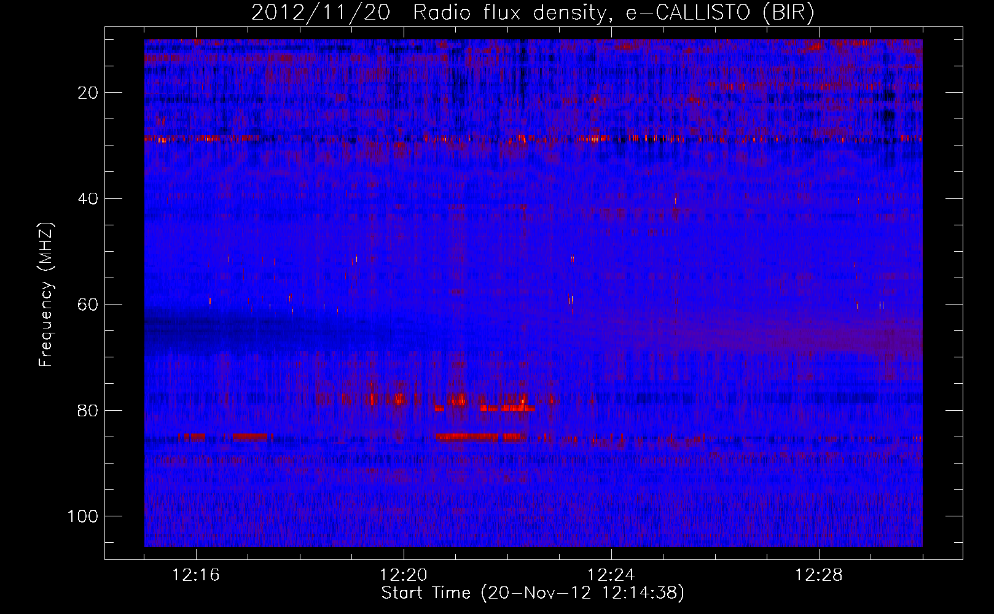Click the 'Start Time (20-Nov-12 12:14:38)' label
This screenshot has width=994, height=614.
pyautogui.click(x=533, y=593)
